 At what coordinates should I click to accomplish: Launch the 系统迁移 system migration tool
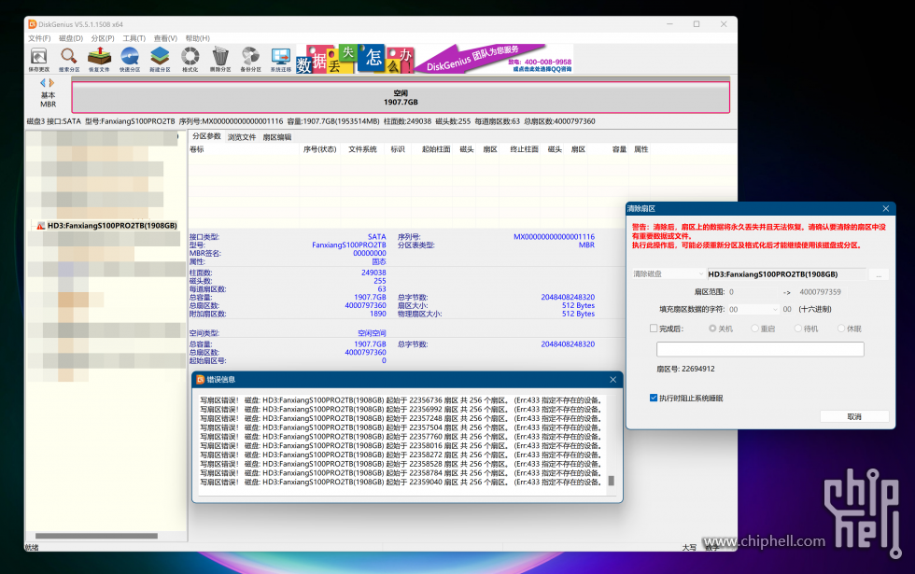[281, 59]
